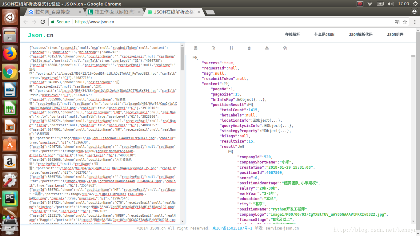The width and height of the screenshot is (420, 236).
Task: Click the Json.cn site logo
Action: [41, 35]
